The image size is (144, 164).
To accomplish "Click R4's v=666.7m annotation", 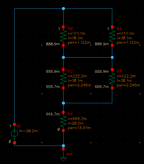I will [x=77, y=119].
